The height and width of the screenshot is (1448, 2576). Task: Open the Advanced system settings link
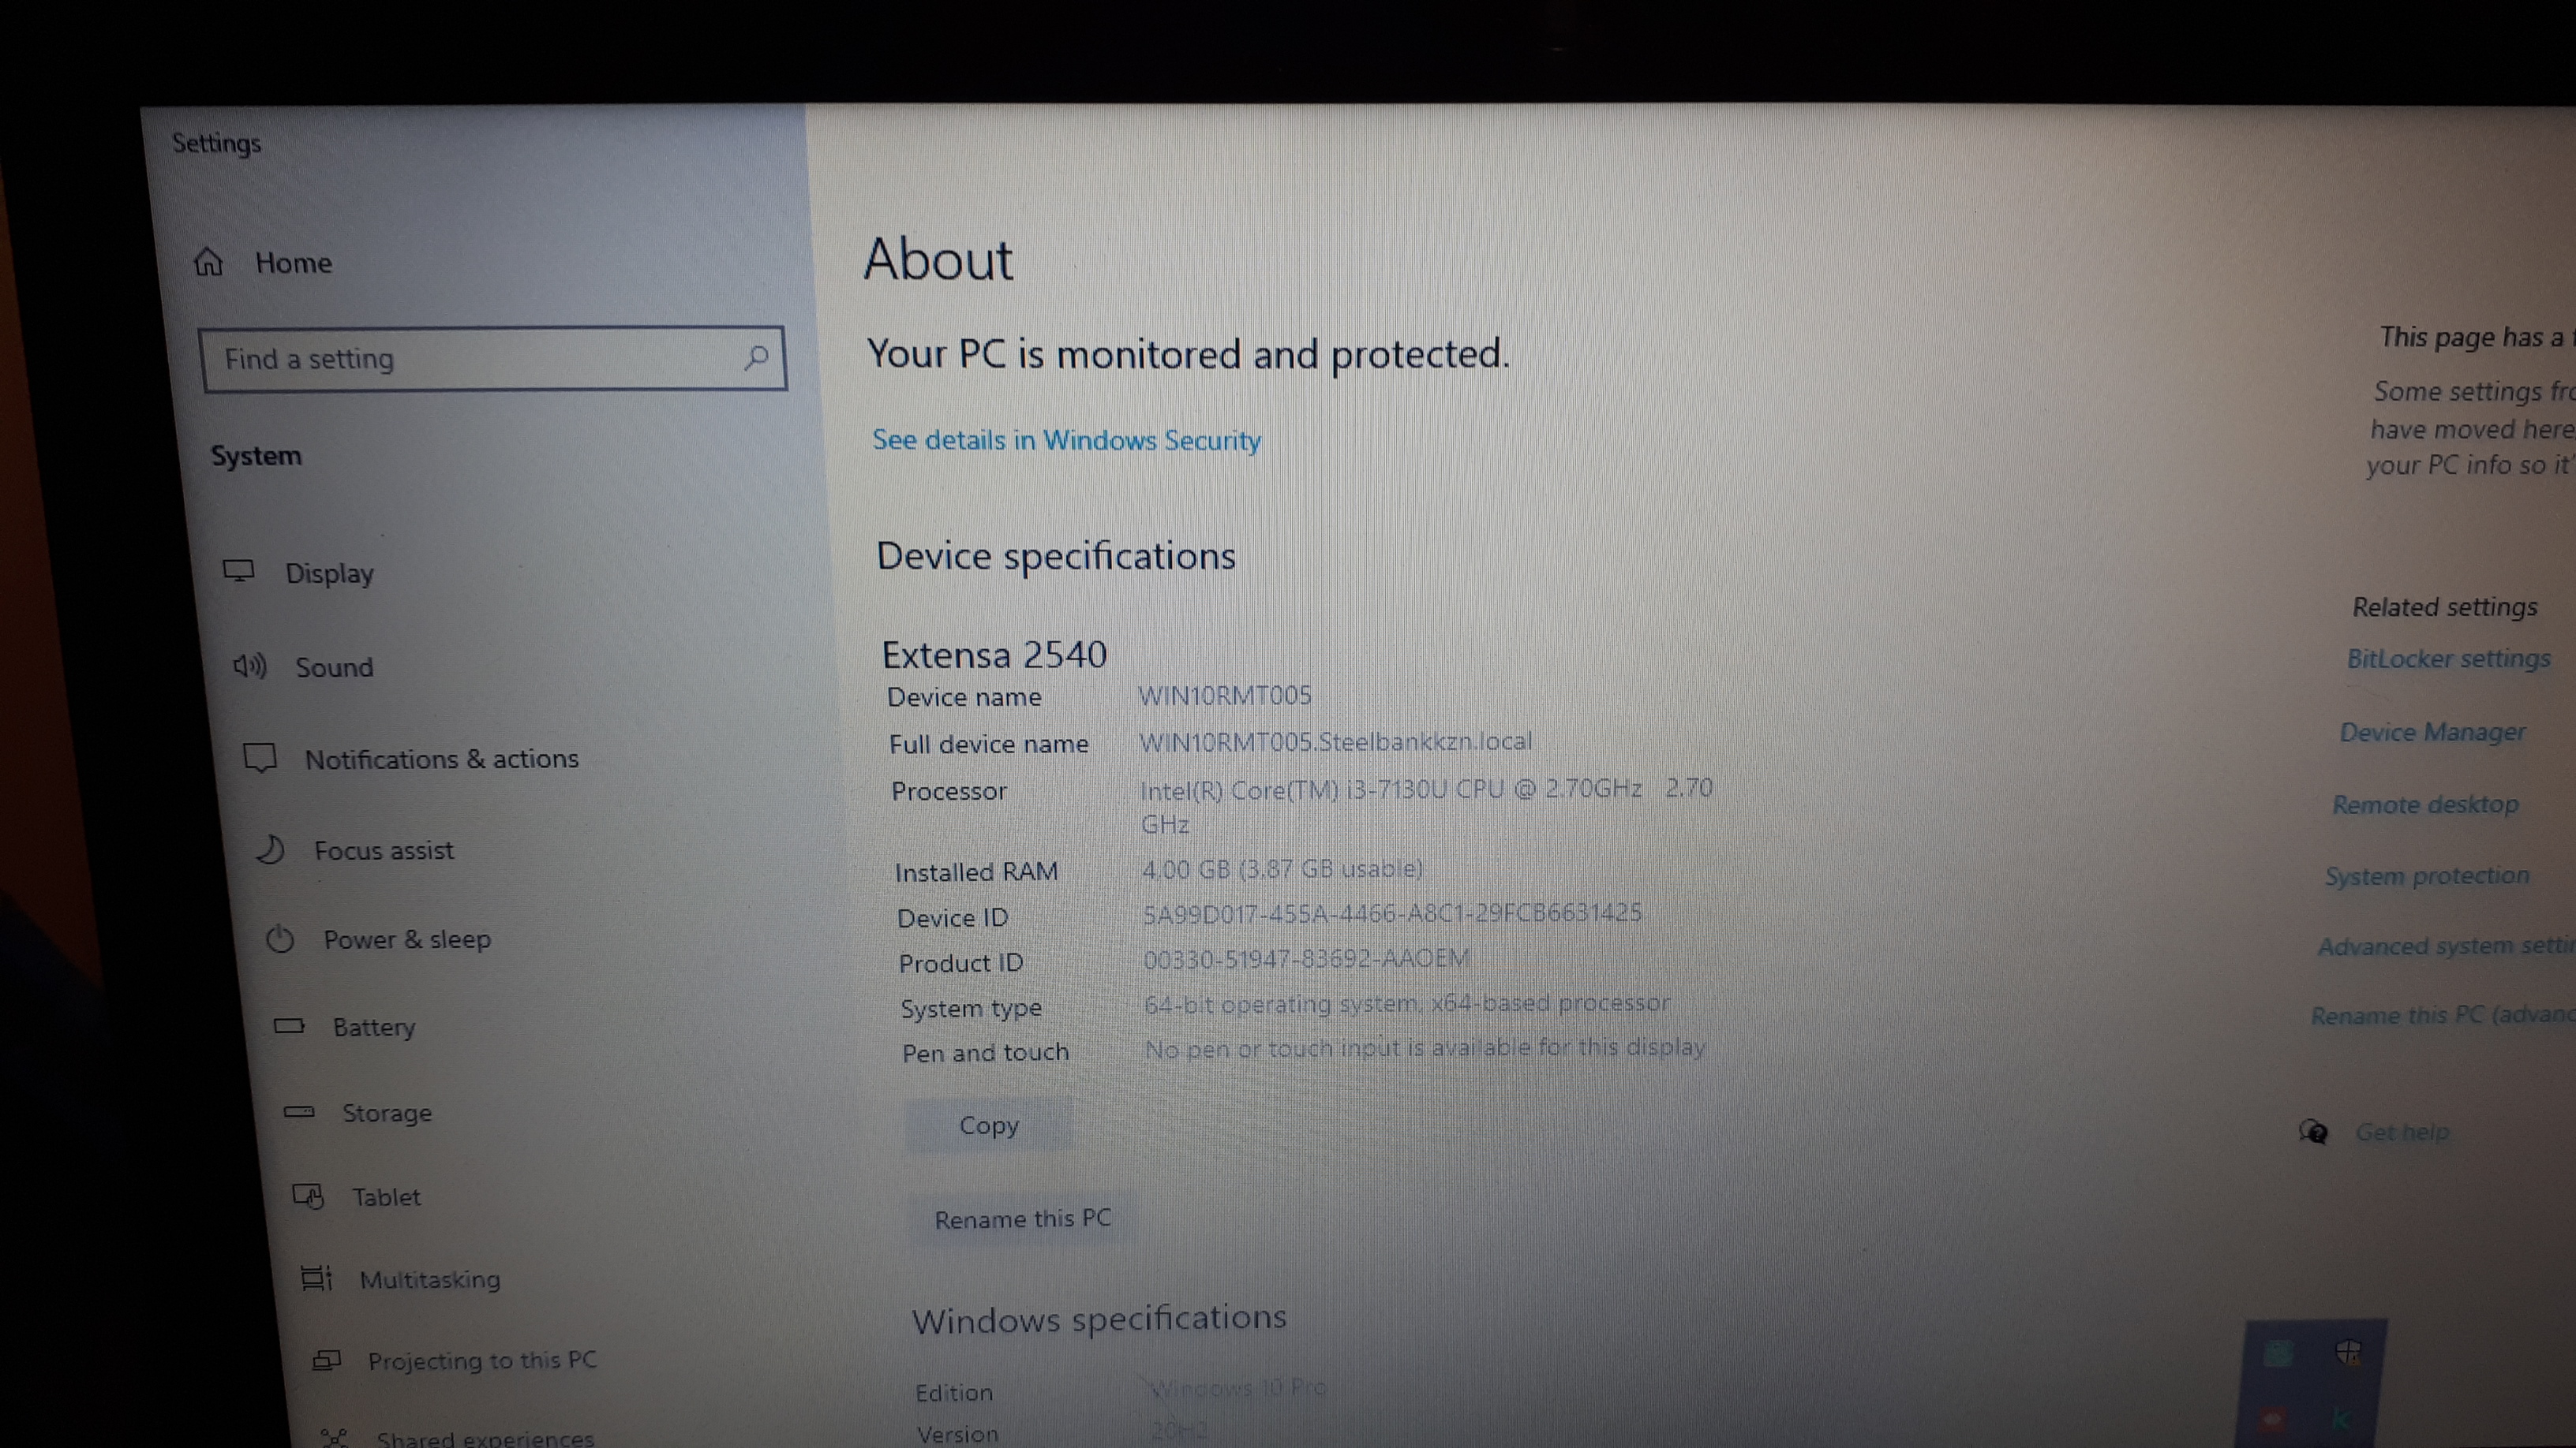pos(2446,946)
